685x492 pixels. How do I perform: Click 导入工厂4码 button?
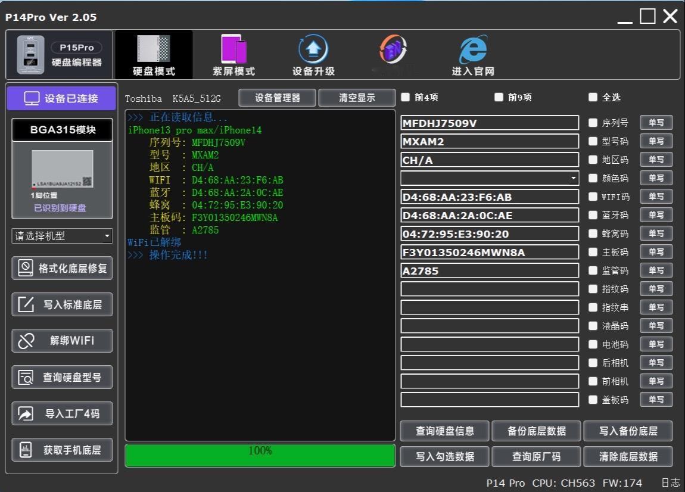[x=62, y=413]
